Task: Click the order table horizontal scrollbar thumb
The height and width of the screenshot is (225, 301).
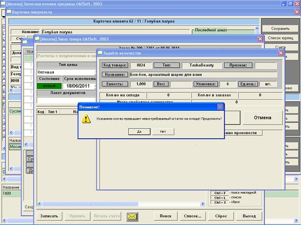Action: tap(90, 204)
